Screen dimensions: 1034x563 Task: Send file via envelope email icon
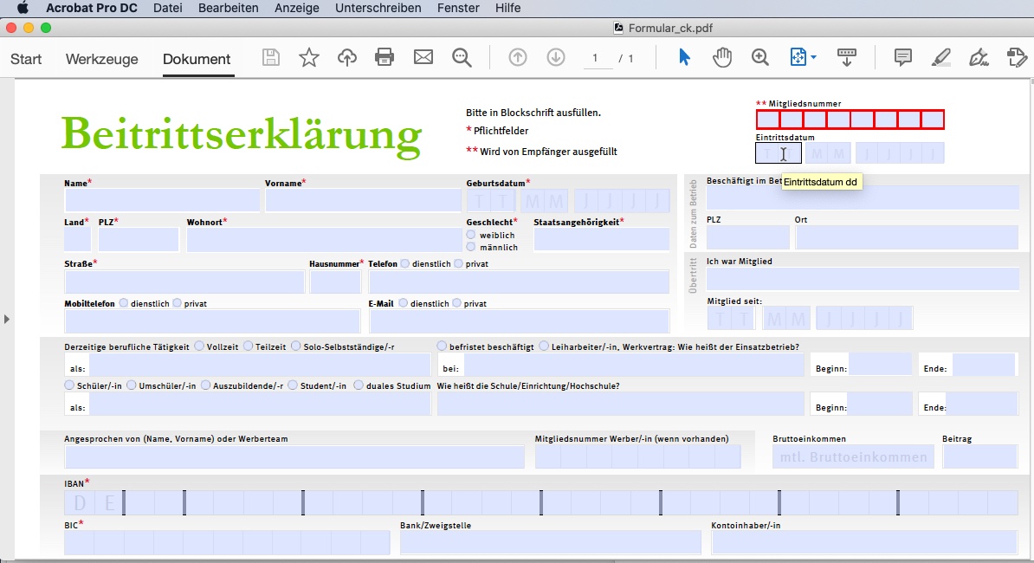[x=423, y=58]
